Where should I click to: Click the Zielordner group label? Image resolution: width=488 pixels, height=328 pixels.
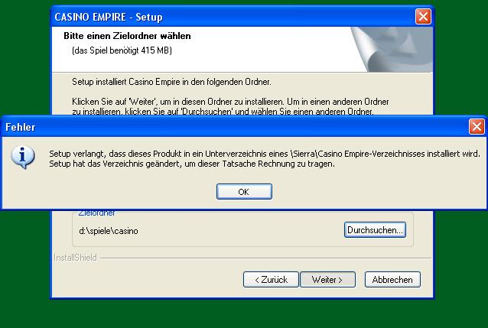click(x=96, y=213)
